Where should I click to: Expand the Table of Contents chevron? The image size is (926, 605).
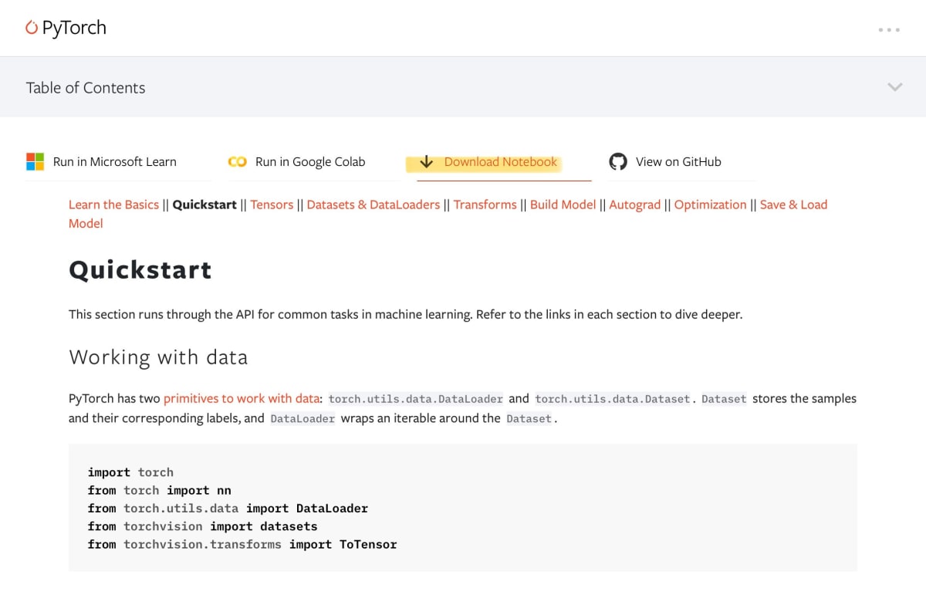click(x=894, y=86)
